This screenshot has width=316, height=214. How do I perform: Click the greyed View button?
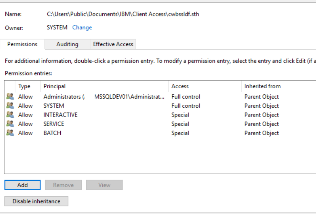[x=104, y=185]
